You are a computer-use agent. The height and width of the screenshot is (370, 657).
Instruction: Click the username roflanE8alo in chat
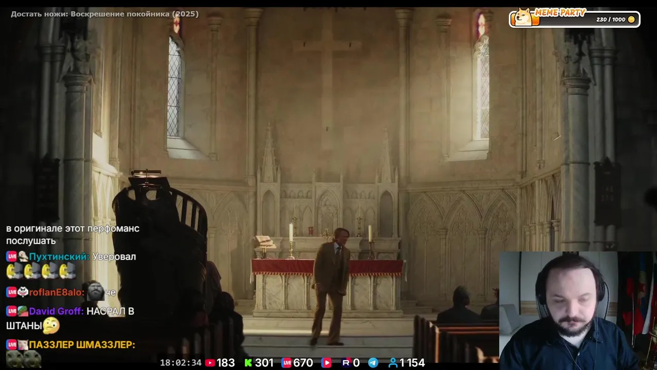(x=56, y=292)
